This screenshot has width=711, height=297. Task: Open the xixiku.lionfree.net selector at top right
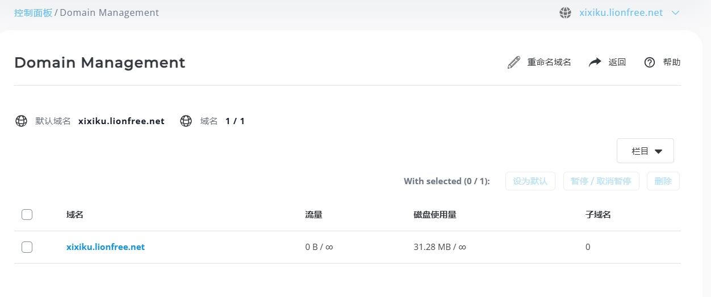(x=621, y=12)
